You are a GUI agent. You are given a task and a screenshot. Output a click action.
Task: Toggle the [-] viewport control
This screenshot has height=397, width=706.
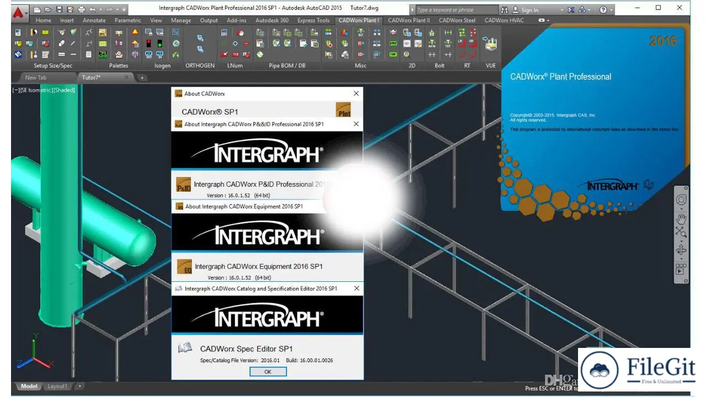[x=16, y=90]
